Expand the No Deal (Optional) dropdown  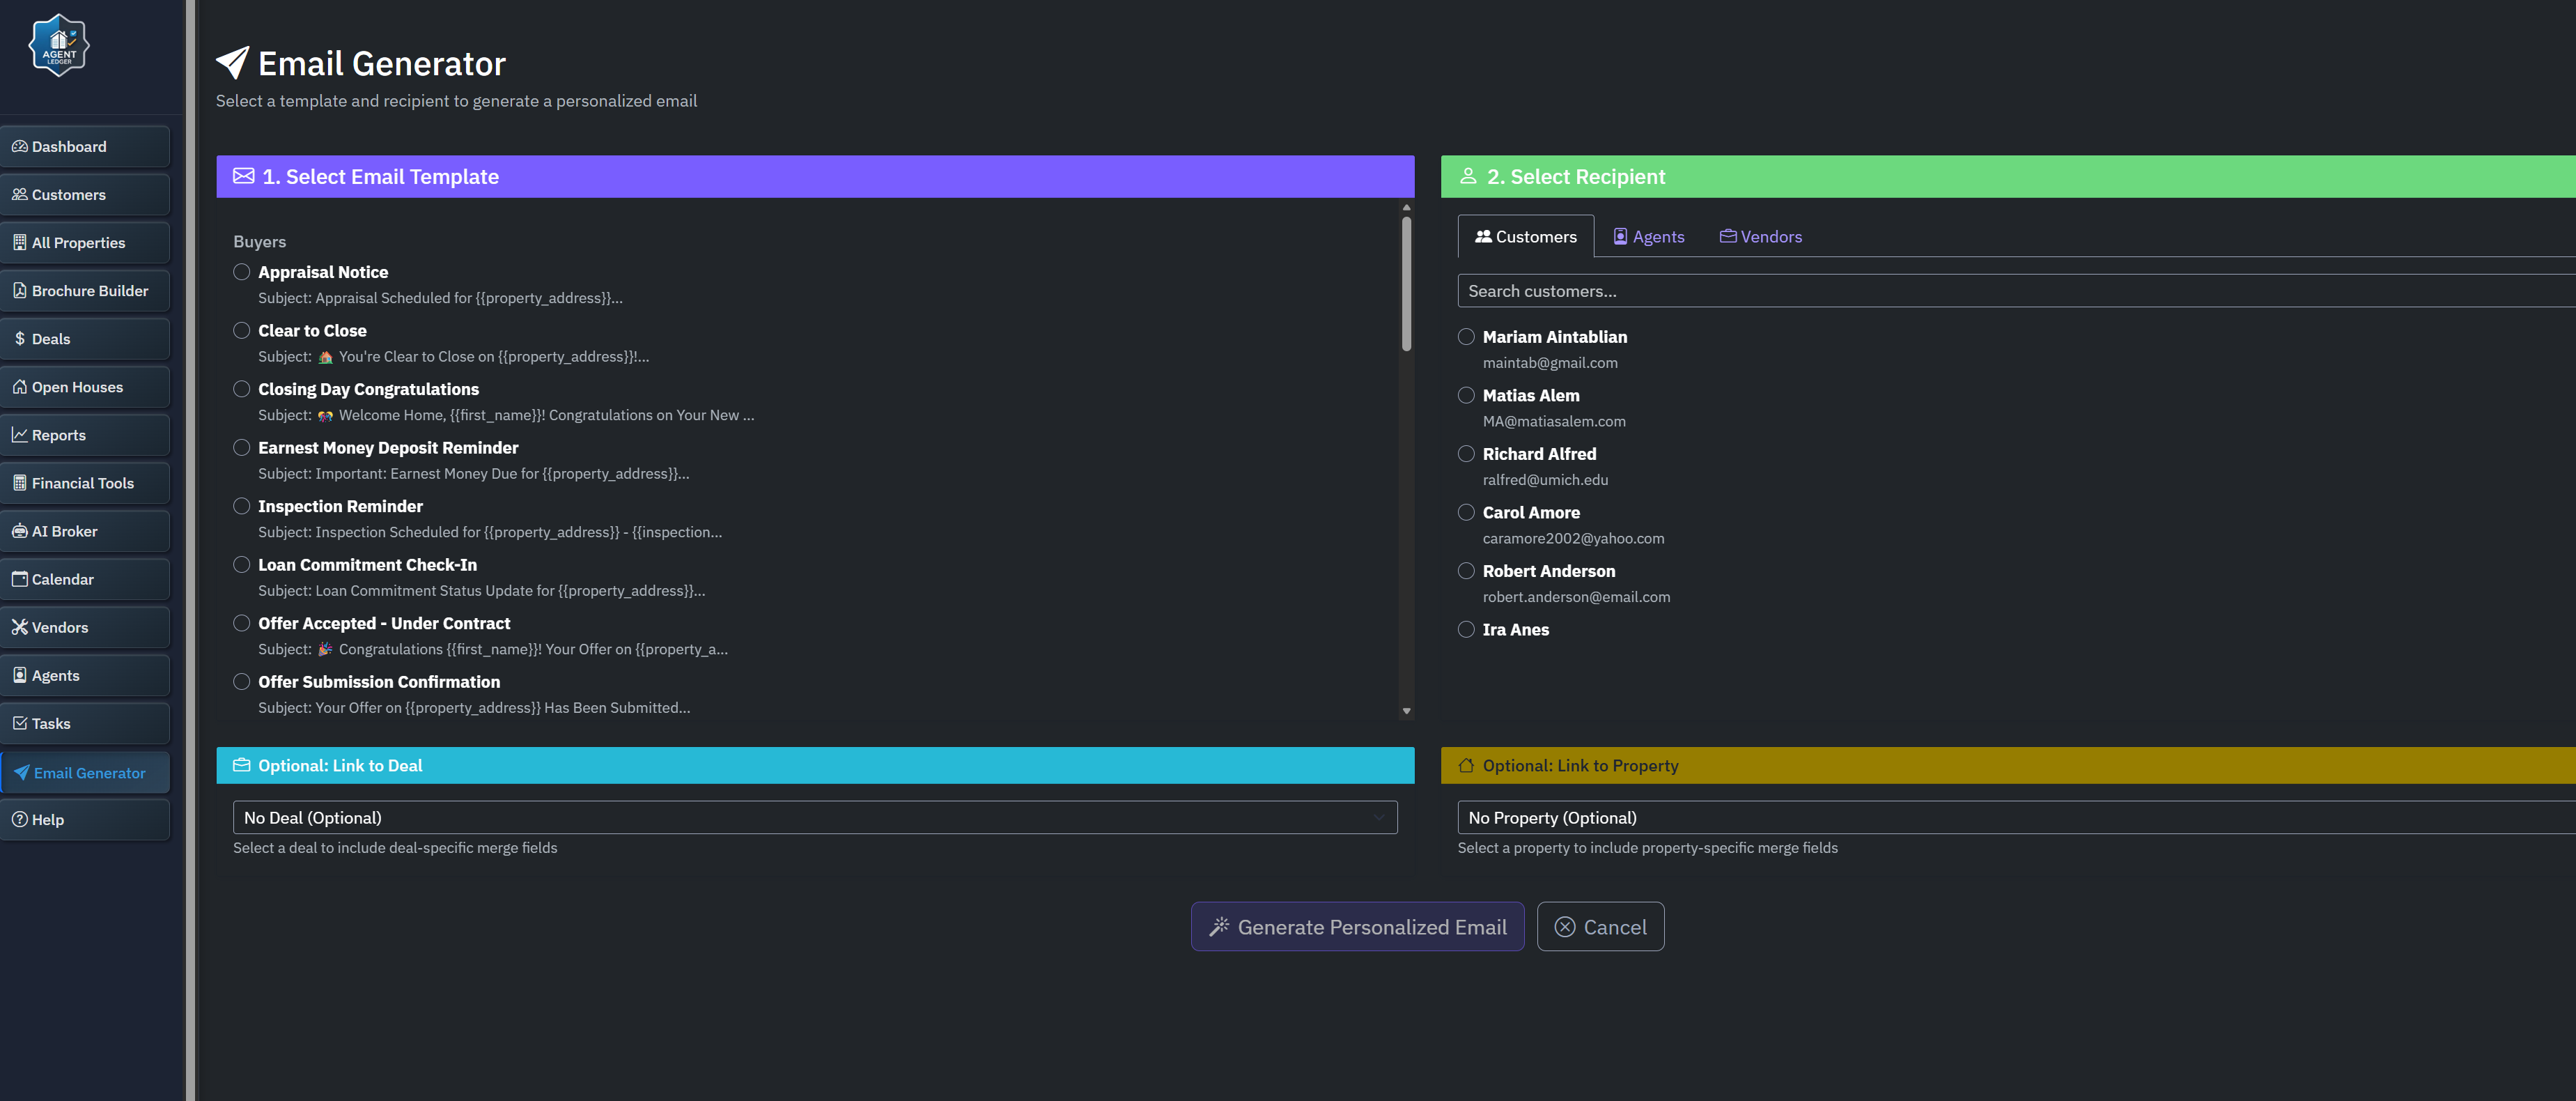click(814, 817)
